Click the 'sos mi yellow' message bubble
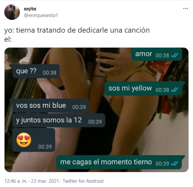 [144, 88]
